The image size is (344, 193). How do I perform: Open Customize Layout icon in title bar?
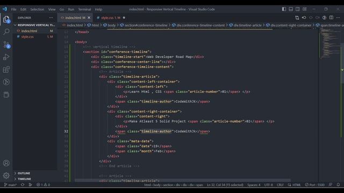(305, 9)
